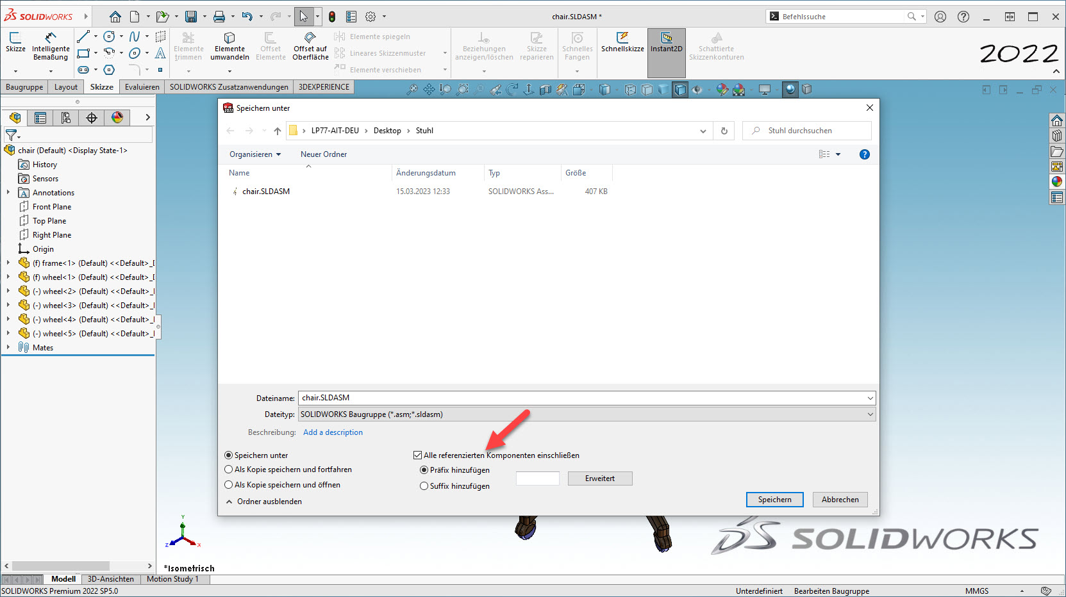Image resolution: width=1066 pixels, height=597 pixels.
Task: Click Neuer Ordner in the save dialog
Action: pyautogui.click(x=324, y=154)
